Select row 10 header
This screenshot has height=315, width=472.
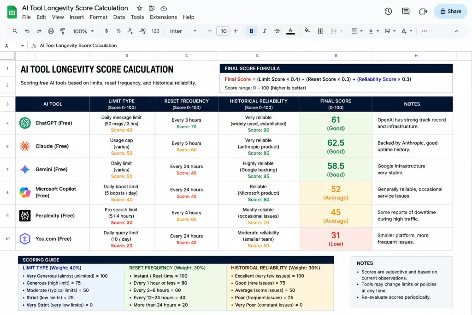tap(7, 239)
